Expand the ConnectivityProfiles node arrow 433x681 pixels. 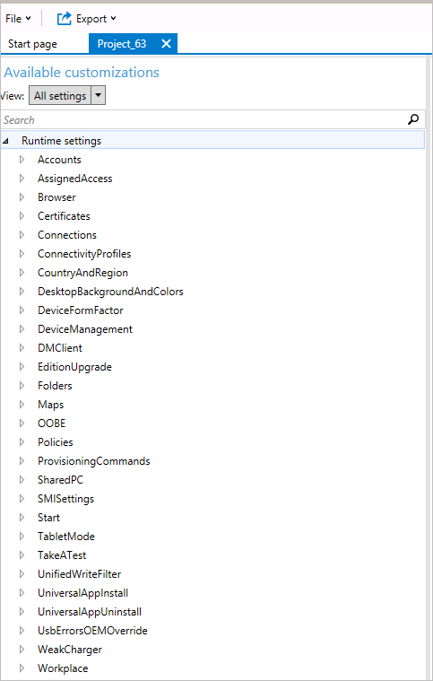[22, 254]
